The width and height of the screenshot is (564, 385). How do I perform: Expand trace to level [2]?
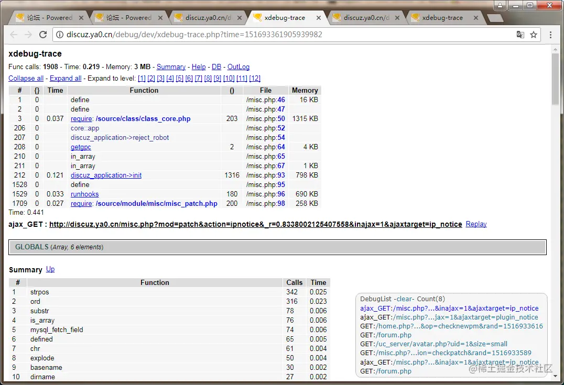pyautogui.click(x=151, y=79)
